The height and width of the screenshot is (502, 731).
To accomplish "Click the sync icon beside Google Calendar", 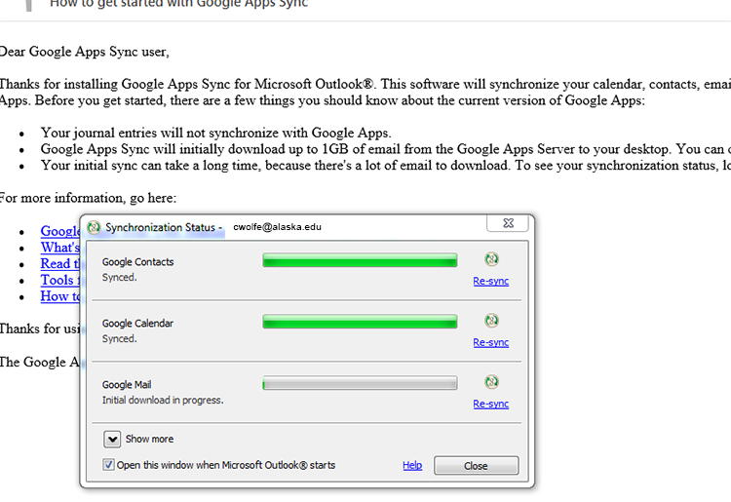I will pos(491,321).
